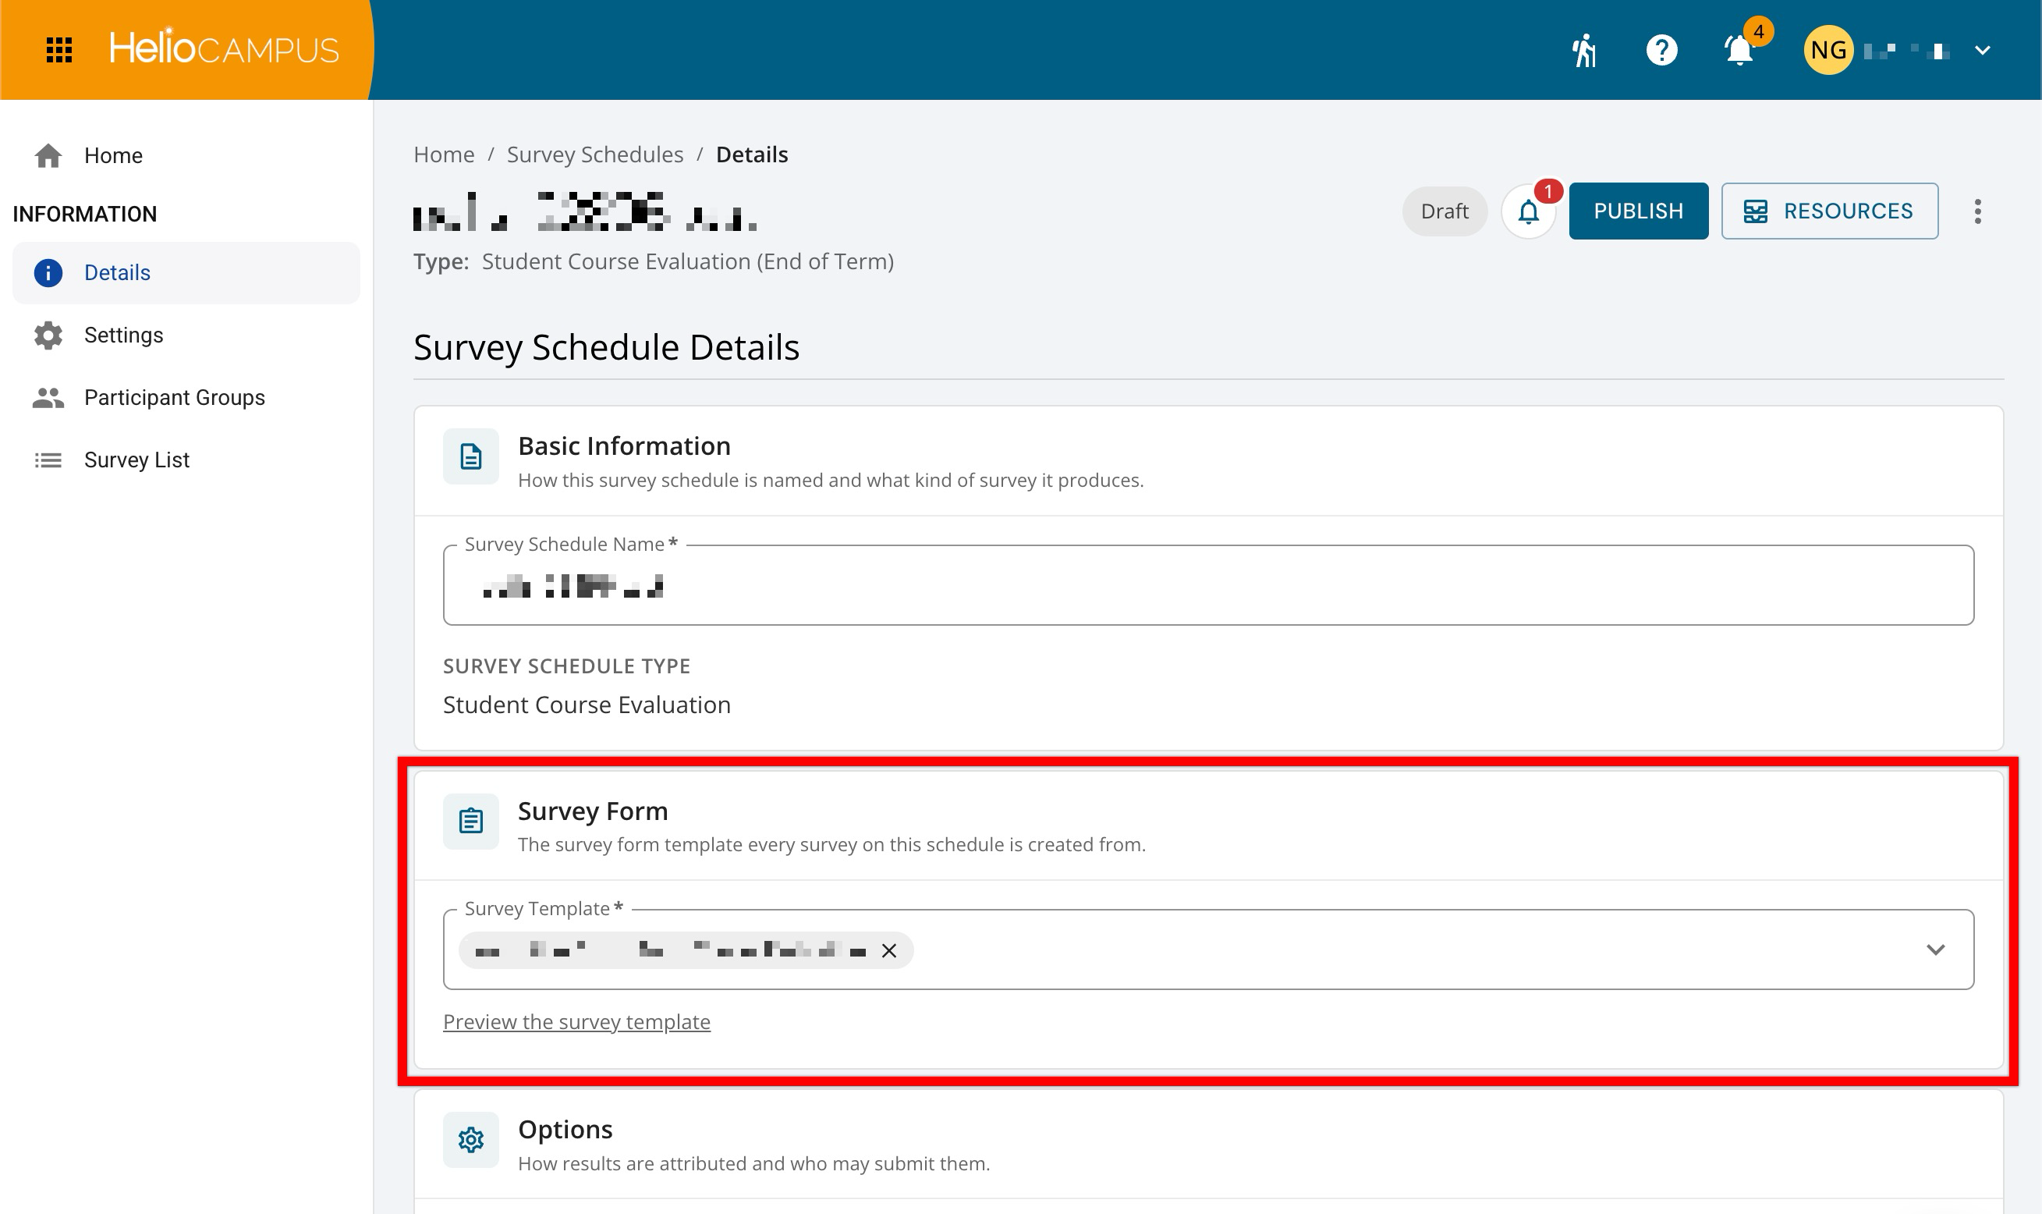Click the walking person tour icon

(x=1584, y=50)
